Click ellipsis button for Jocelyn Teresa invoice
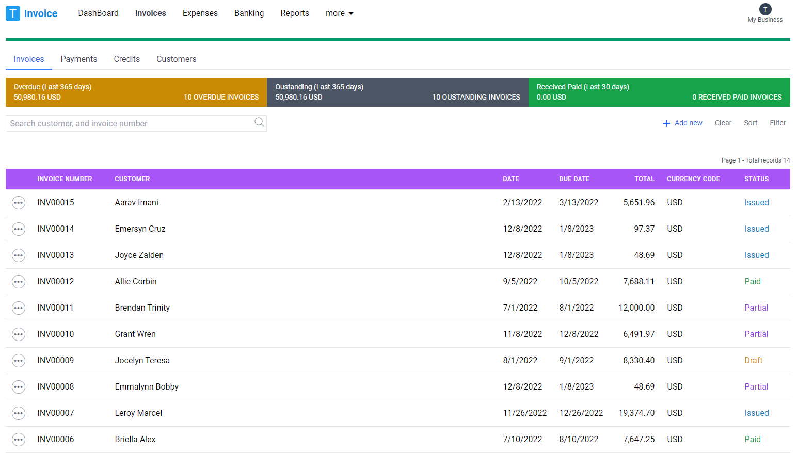798x453 pixels. (x=19, y=361)
